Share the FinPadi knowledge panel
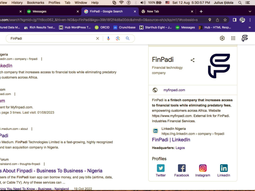Screen dimensions: 255x191 [x=193, y=60]
